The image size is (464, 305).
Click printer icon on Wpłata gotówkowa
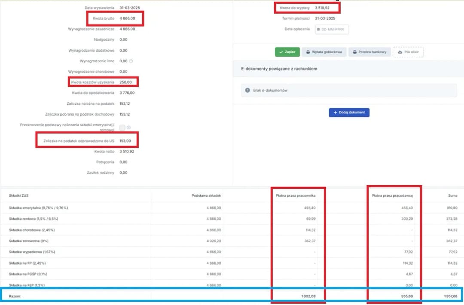pyautogui.click(x=308, y=52)
